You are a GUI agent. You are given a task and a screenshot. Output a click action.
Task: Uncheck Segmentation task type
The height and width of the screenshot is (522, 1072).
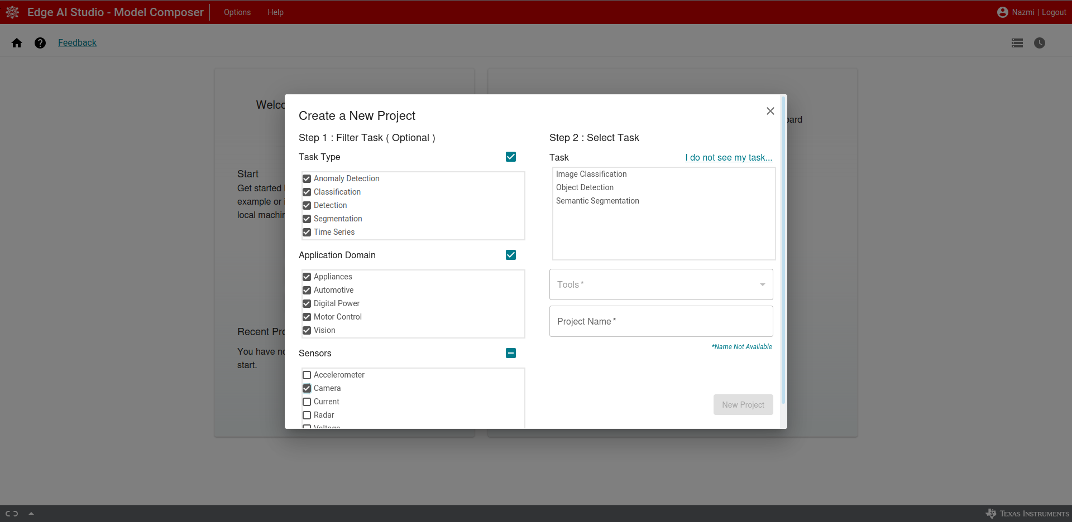[307, 219]
